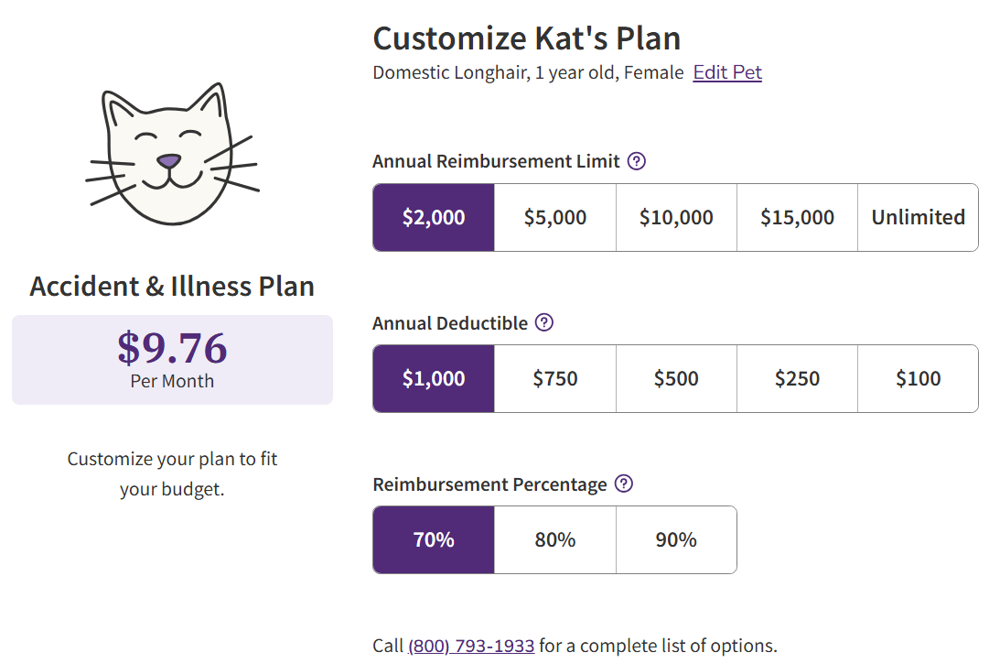The height and width of the screenshot is (663, 989).
Task: Open the Edit Pet link
Action: pyautogui.click(x=727, y=71)
